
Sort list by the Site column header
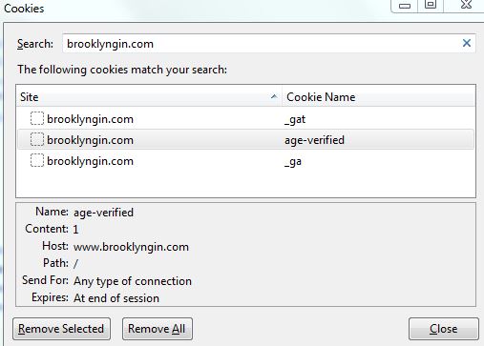point(149,96)
